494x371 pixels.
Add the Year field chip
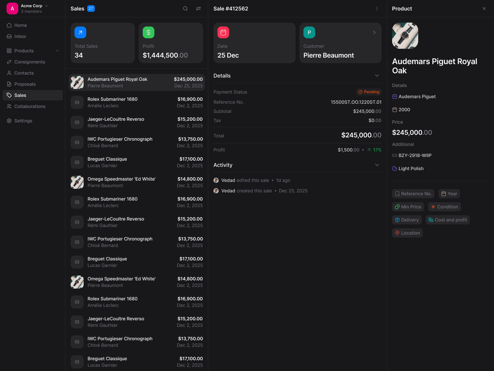449,194
